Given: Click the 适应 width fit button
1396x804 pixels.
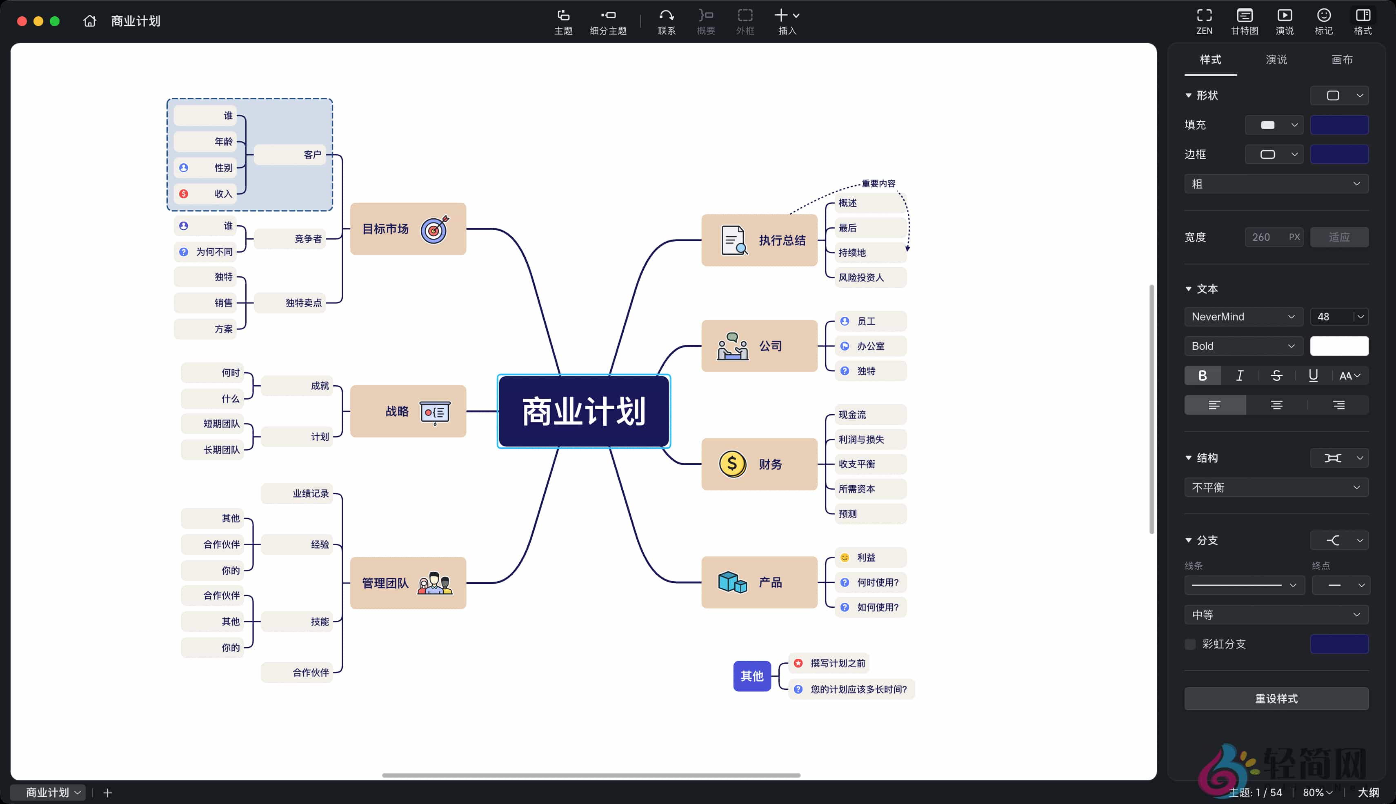Looking at the screenshot, I should (1338, 237).
